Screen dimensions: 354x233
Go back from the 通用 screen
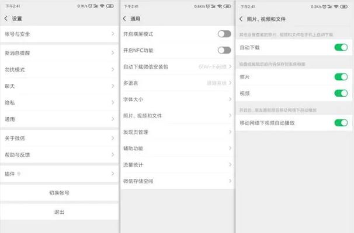(x=124, y=19)
